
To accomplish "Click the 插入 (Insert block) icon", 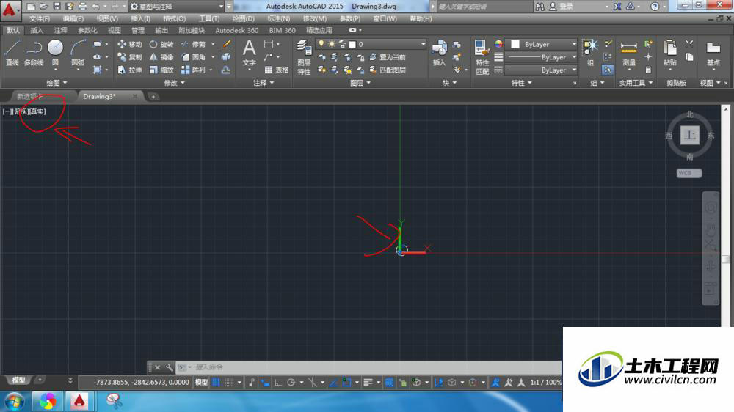I will 439,53.
